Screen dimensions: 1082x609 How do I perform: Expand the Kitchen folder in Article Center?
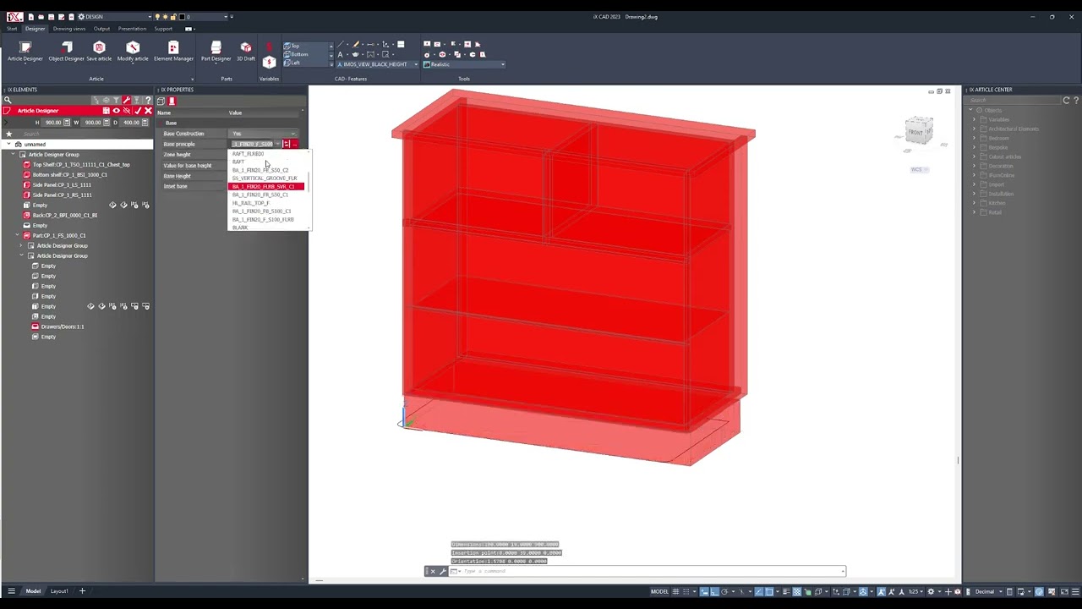[974, 203]
